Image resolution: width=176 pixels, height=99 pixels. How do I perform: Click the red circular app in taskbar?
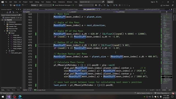point(14,97)
